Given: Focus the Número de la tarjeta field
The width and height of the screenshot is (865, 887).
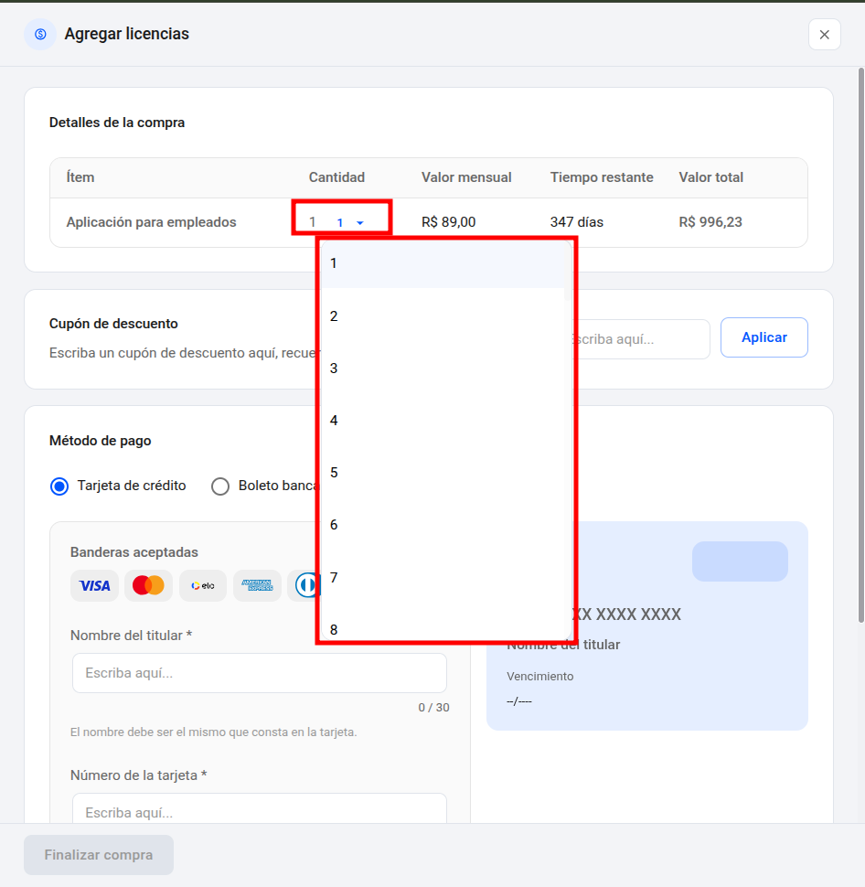Looking at the screenshot, I should click(x=260, y=808).
